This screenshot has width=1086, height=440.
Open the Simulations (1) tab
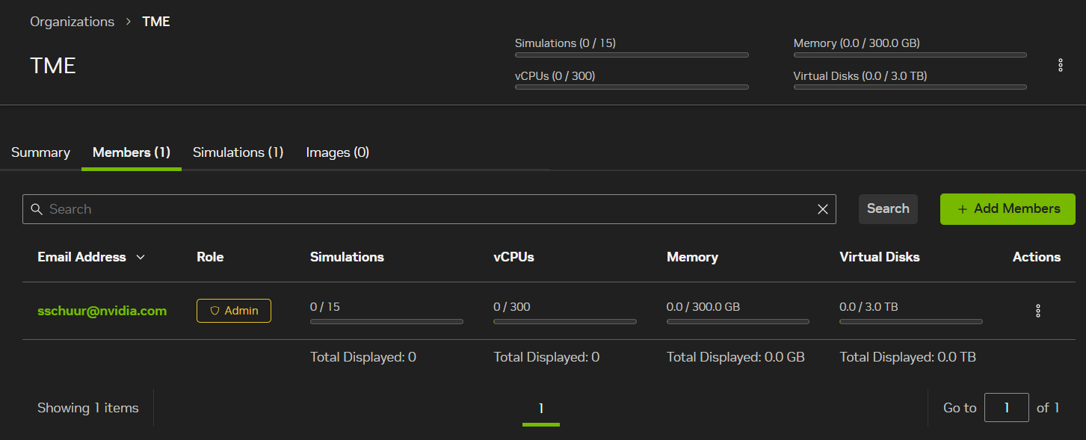point(238,152)
